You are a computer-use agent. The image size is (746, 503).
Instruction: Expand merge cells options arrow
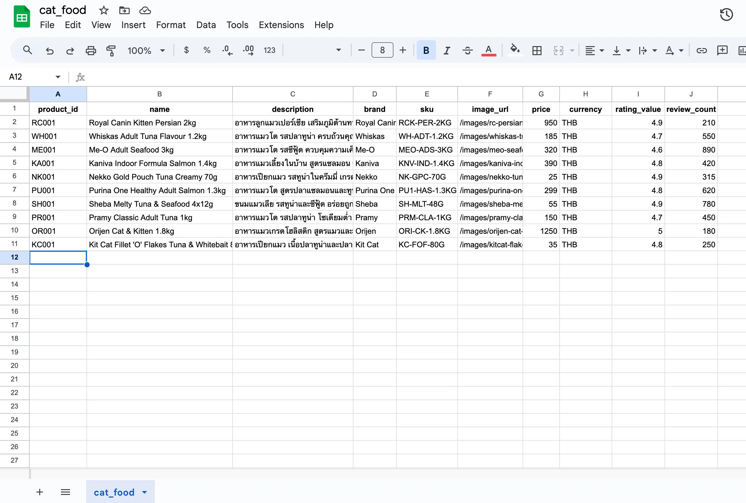pyautogui.click(x=572, y=51)
